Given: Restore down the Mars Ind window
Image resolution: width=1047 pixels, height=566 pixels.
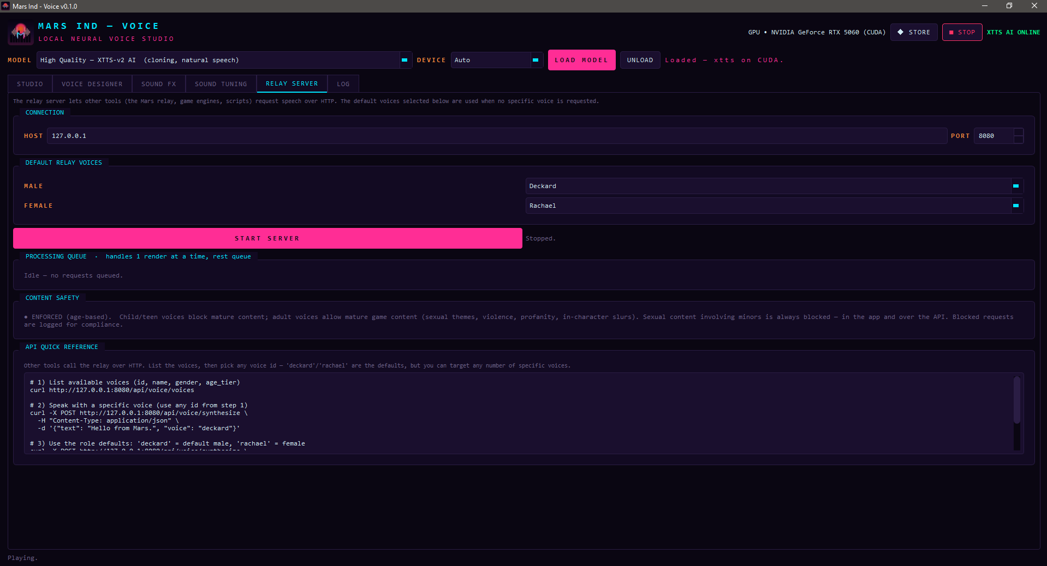Looking at the screenshot, I should [1009, 6].
